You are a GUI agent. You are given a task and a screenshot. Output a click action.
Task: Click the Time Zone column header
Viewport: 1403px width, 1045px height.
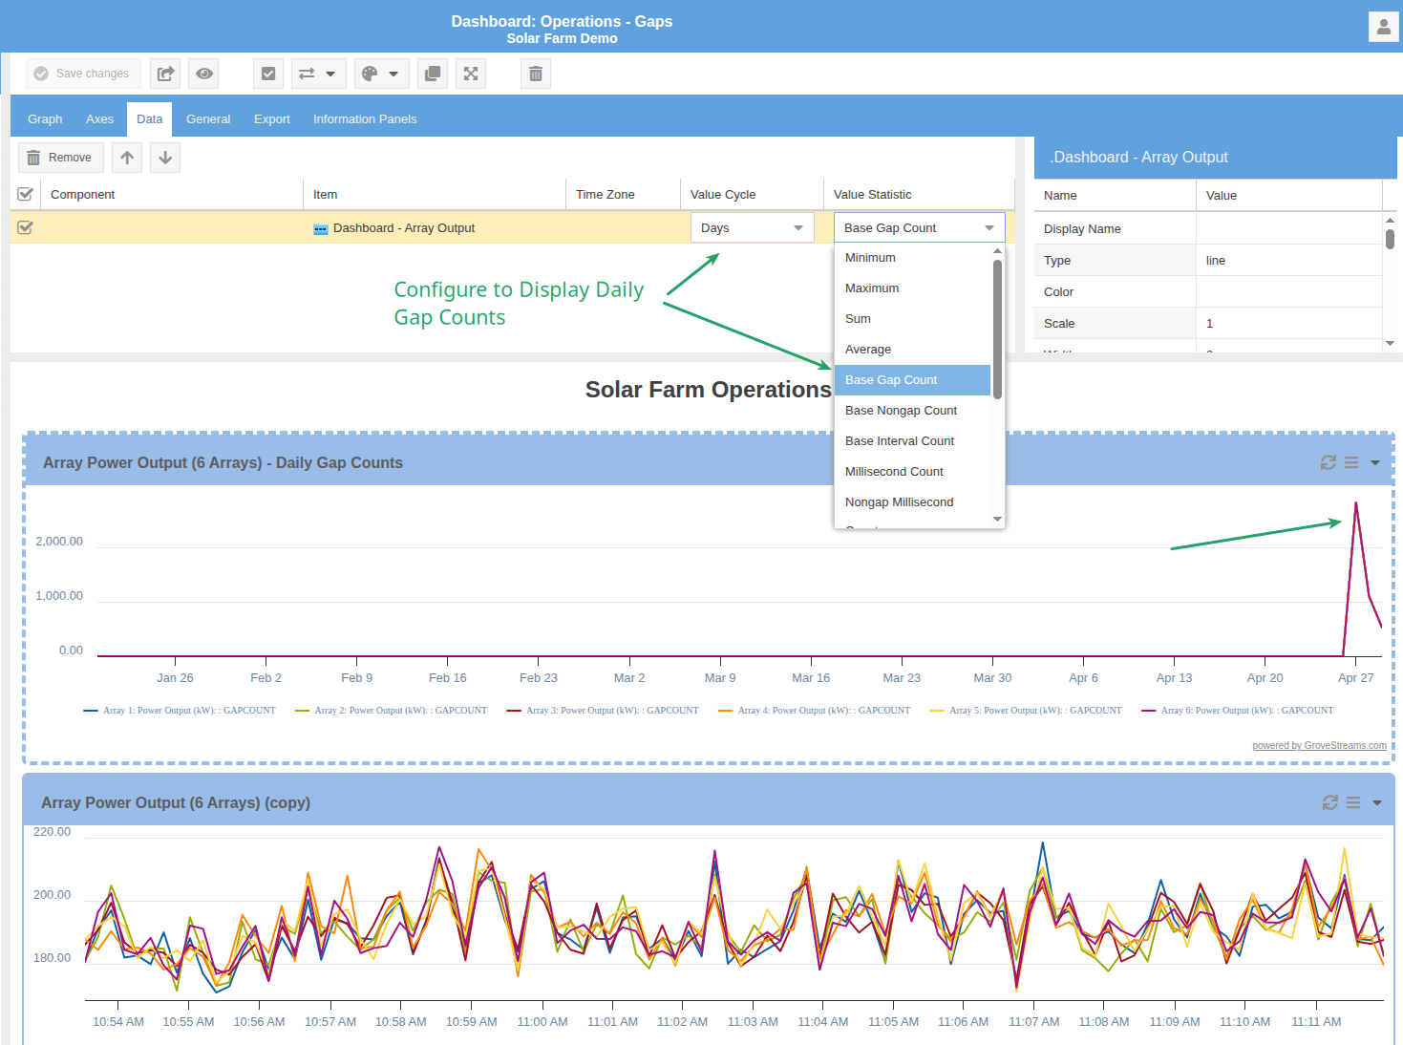[624, 194]
